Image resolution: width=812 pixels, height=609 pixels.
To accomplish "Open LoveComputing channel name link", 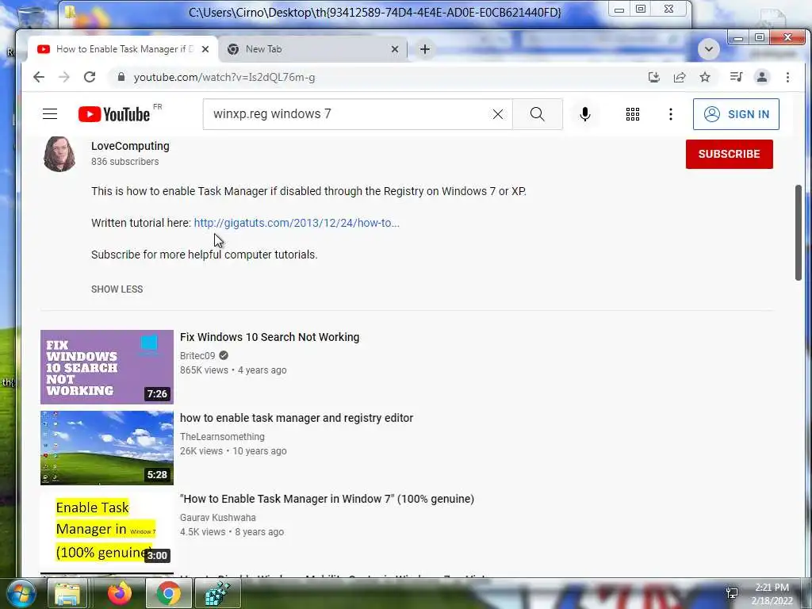I will (x=131, y=146).
